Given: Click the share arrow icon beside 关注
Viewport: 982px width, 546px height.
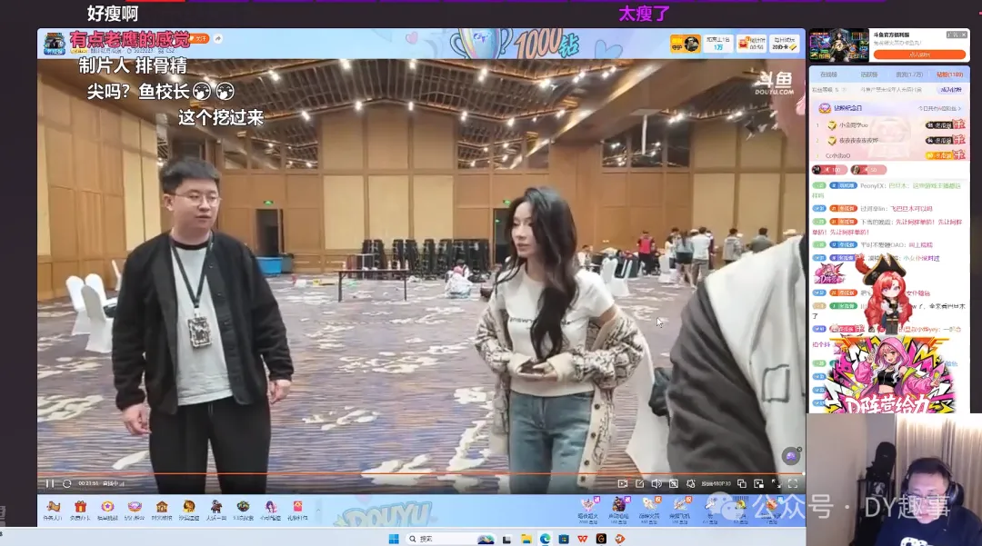Looking at the screenshot, I should 218,39.
